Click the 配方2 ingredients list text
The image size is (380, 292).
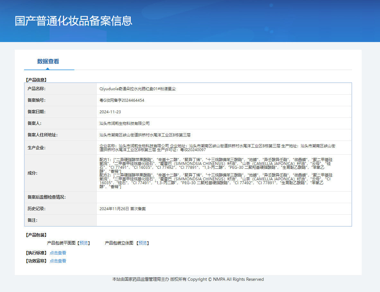[215, 181]
